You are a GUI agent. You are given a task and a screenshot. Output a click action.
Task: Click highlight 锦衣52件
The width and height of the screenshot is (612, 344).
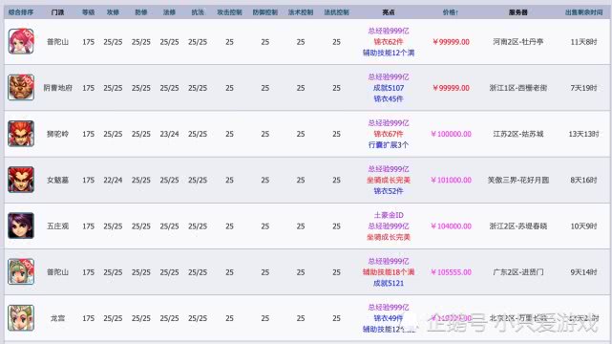pos(389,191)
